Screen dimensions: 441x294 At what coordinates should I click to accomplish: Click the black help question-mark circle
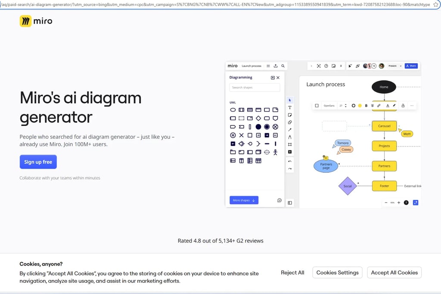click(x=406, y=203)
